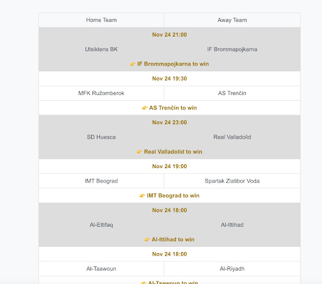Click the IF Brommapojkarna away team name
This screenshot has height=284, width=322.
tap(232, 49)
